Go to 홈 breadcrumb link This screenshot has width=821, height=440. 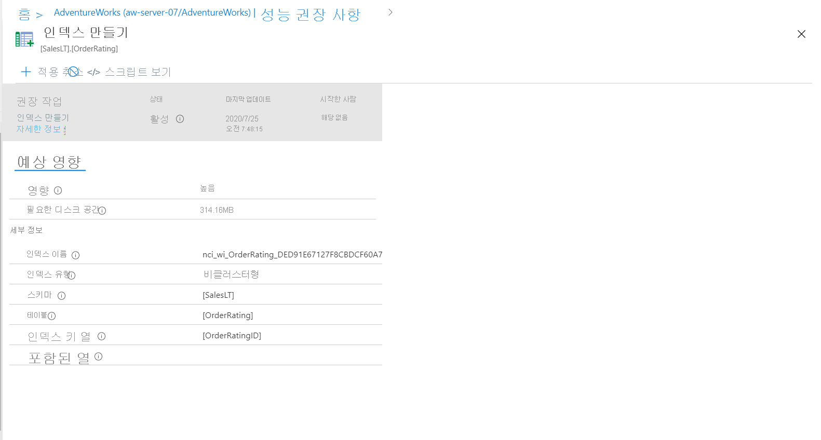(24, 15)
